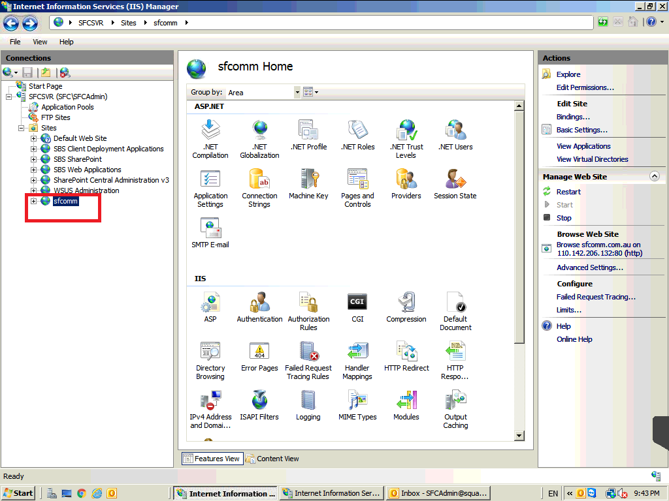This screenshot has width=669, height=501.
Task: Click the Explore action link
Action: coord(568,74)
